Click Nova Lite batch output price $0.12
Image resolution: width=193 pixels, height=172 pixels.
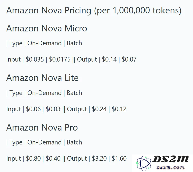tap(119, 109)
